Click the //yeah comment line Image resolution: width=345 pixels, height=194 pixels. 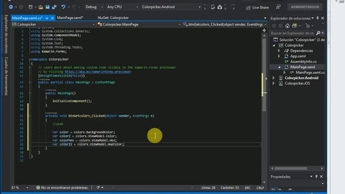pos(58,124)
